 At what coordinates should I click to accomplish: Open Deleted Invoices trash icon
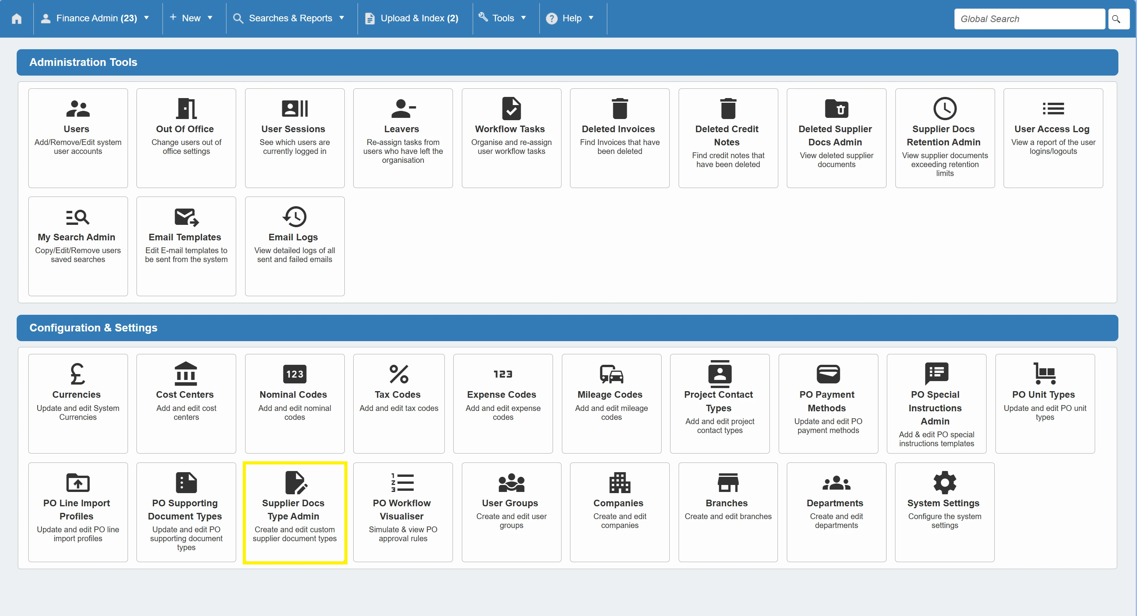620,109
